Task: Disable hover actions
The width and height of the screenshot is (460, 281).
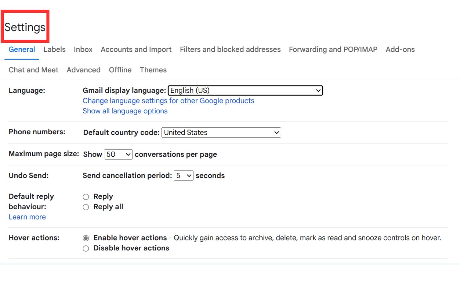Action: pyautogui.click(x=86, y=248)
